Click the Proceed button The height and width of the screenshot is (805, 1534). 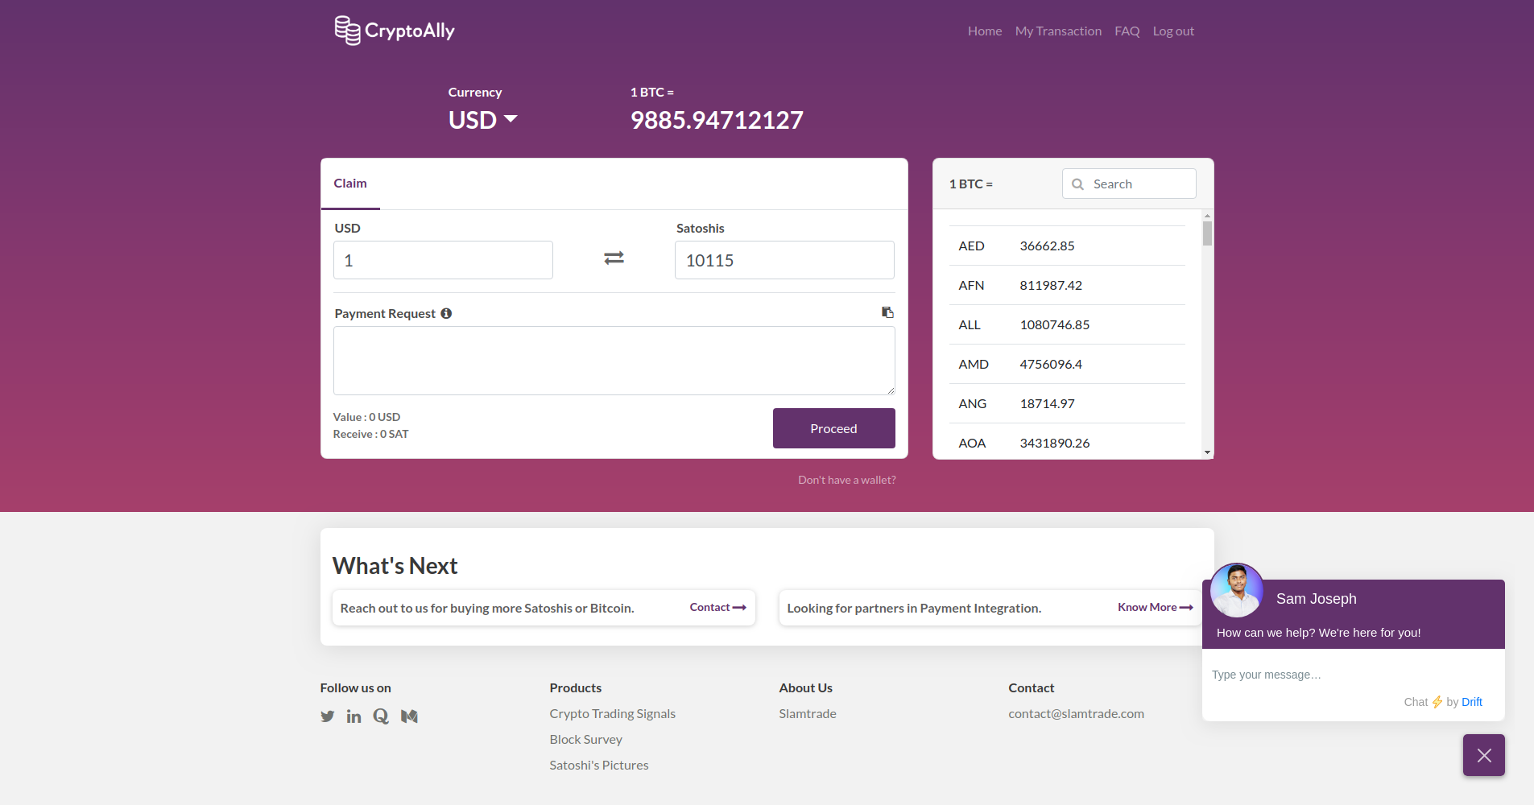(x=833, y=427)
